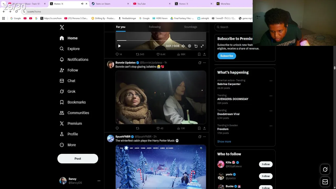Open Profile page

coord(69,134)
